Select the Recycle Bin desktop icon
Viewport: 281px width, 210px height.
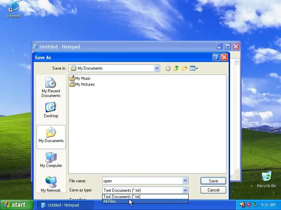coord(267,180)
